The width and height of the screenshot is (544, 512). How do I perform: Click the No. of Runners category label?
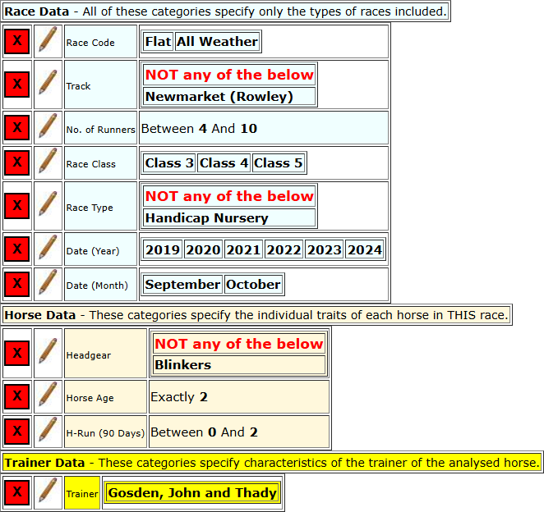pyautogui.click(x=100, y=127)
